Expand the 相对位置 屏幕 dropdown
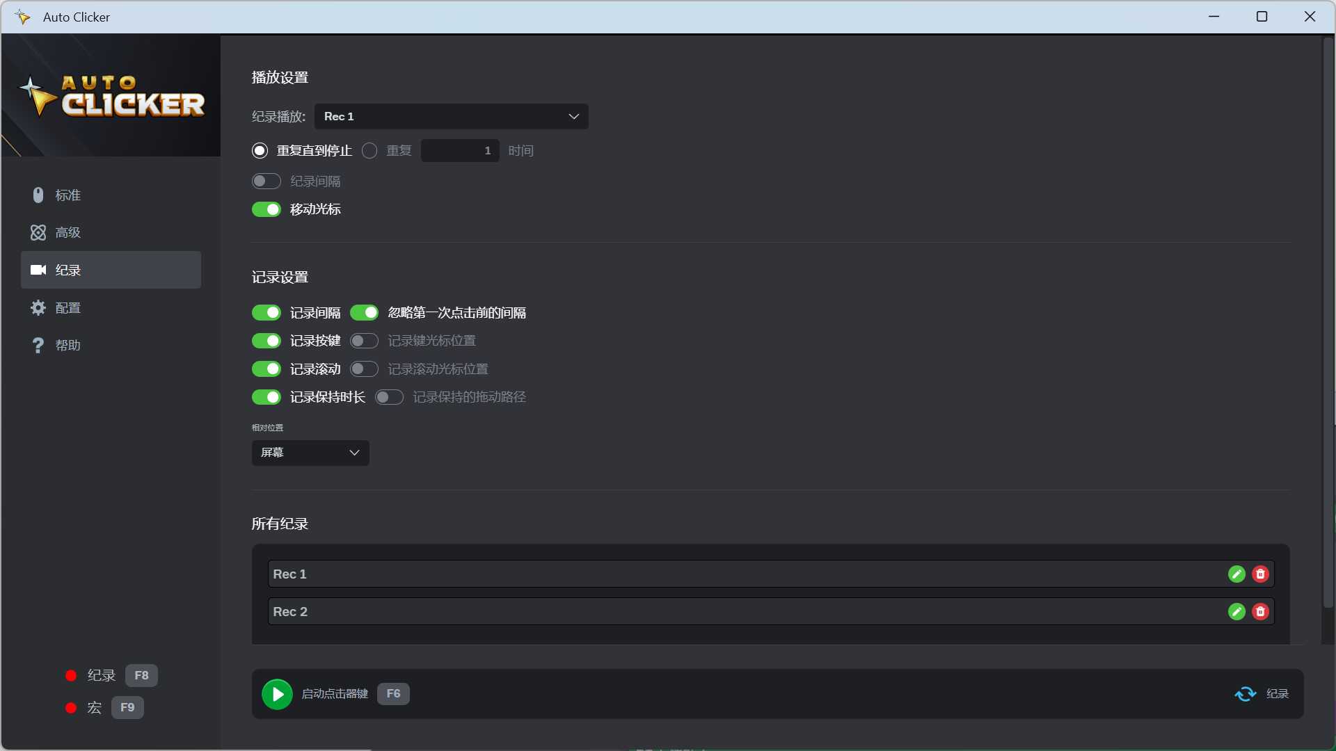 click(309, 452)
